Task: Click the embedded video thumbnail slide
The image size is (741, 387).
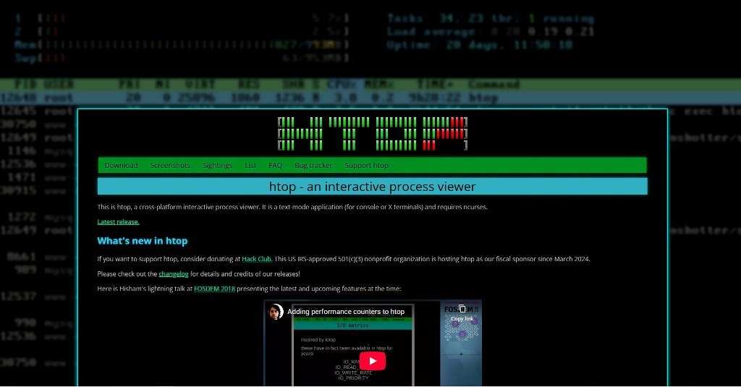Action: 373,344
